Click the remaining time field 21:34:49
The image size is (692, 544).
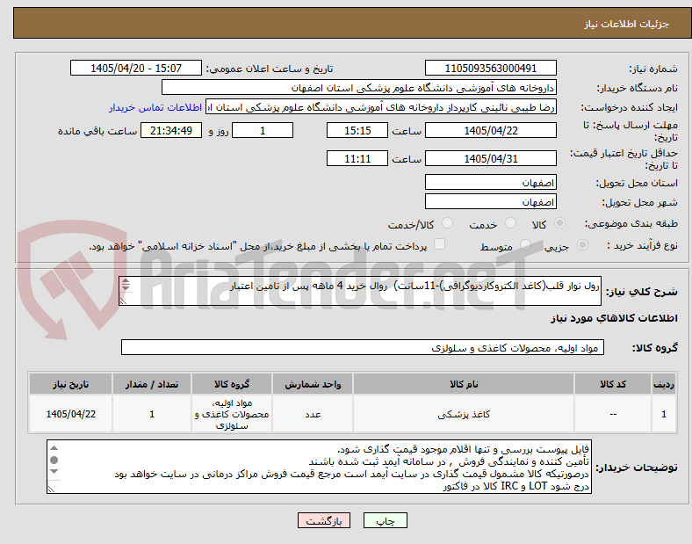coord(171,130)
